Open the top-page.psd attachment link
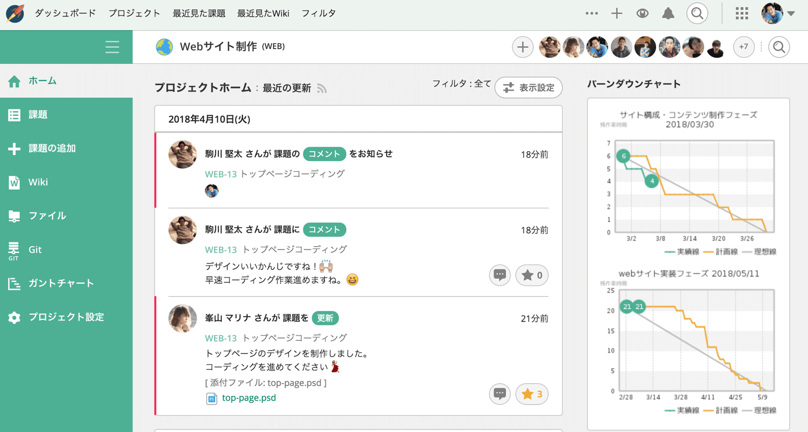 pyautogui.click(x=249, y=398)
